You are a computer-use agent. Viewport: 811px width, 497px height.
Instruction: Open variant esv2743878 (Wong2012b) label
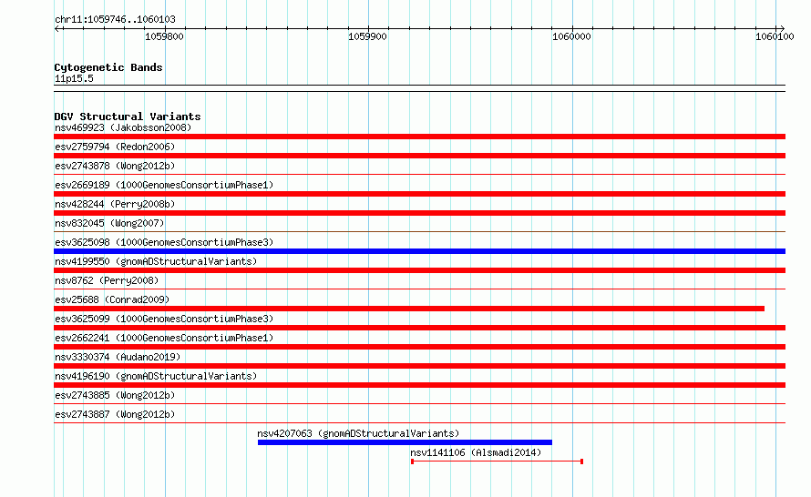[115, 166]
